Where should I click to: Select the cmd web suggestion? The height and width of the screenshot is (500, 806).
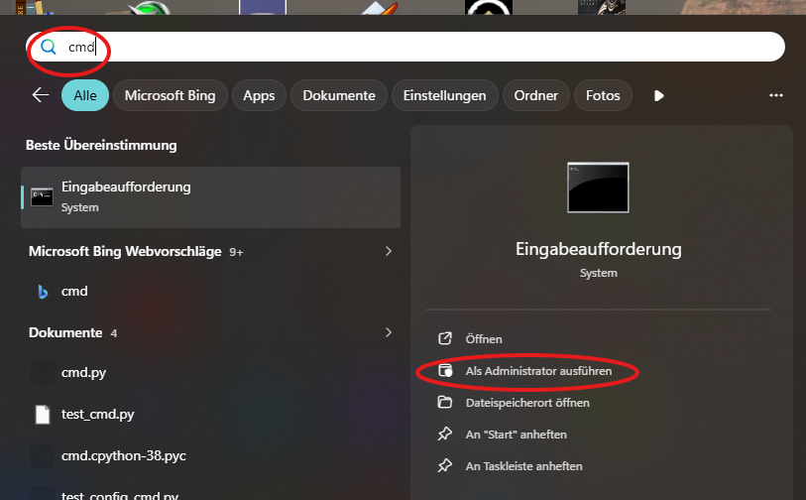pos(74,291)
